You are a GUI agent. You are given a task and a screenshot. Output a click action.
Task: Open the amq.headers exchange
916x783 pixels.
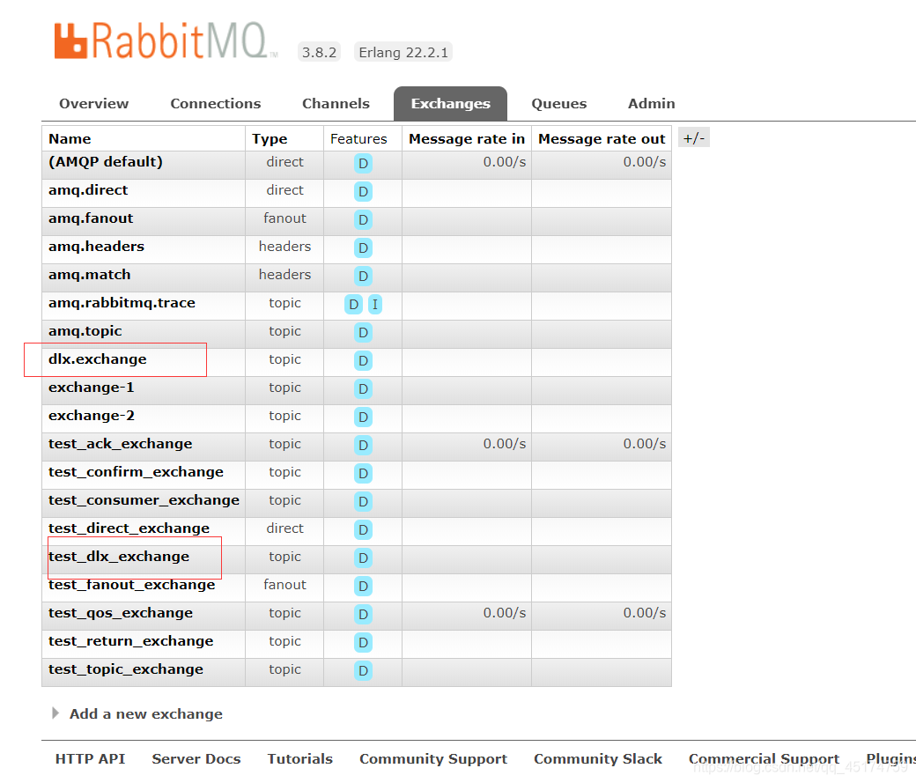coord(96,246)
